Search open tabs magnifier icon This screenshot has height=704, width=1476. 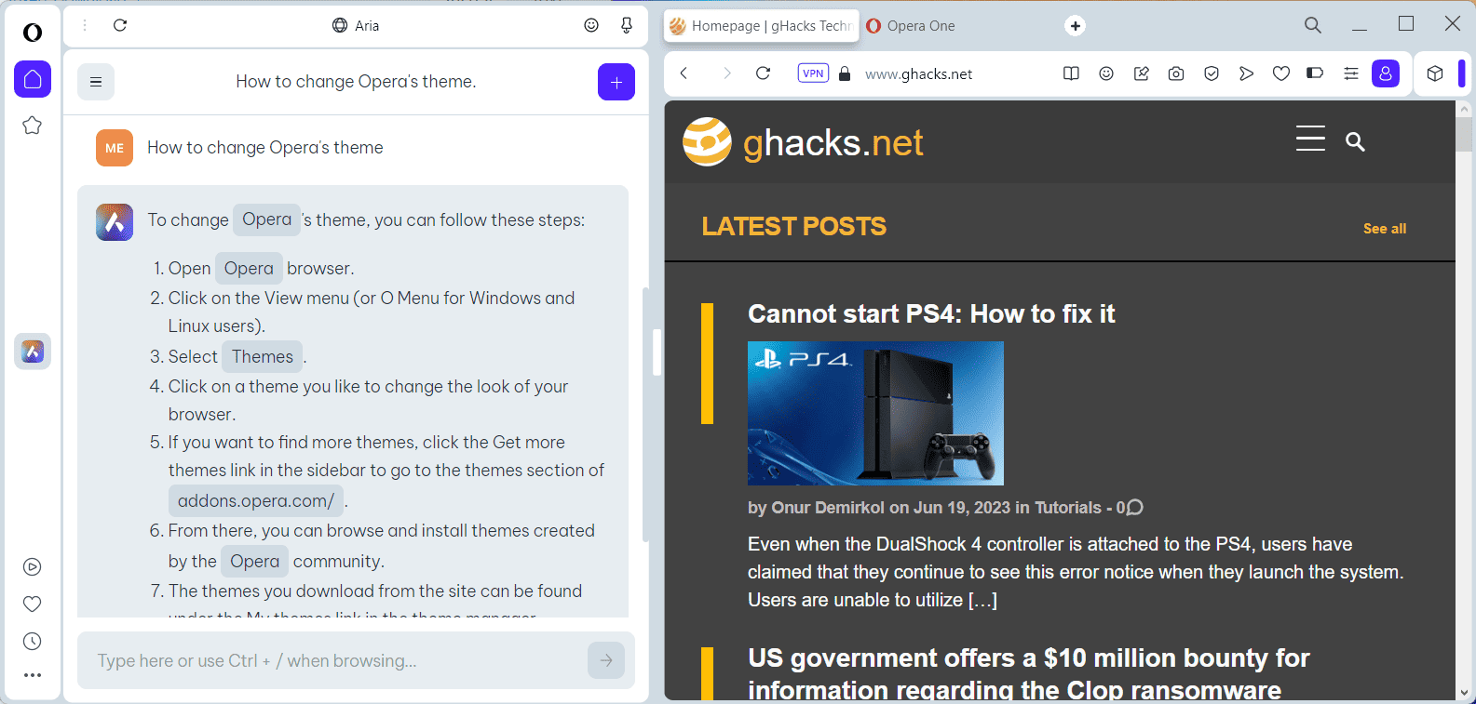click(x=1313, y=25)
